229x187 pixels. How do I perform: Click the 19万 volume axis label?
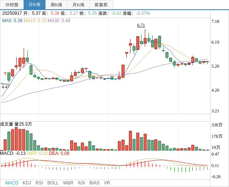216,147
